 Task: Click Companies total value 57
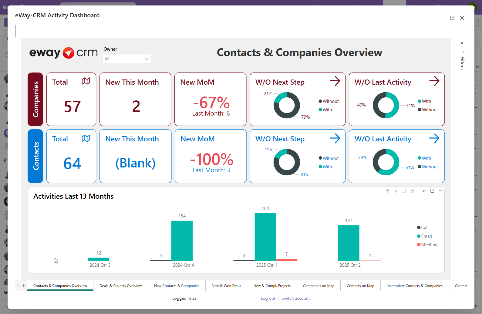[x=72, y=106]
